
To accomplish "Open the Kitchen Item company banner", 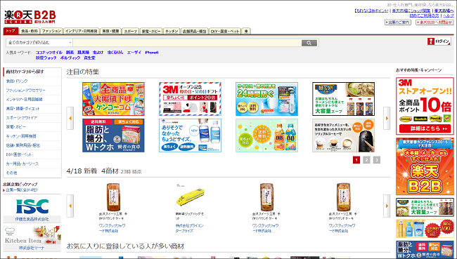I will click(32, 235).
